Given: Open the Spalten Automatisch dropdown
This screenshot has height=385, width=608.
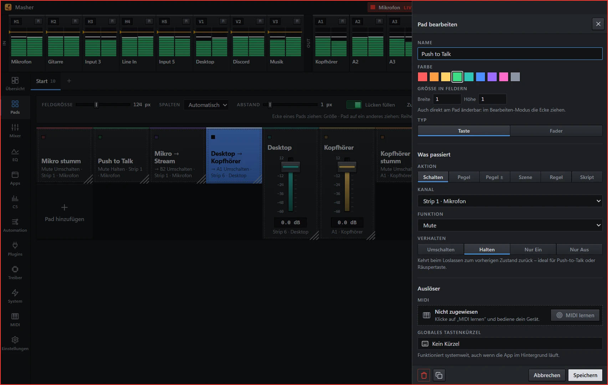Looking at the screenshot, I should 206,105.
